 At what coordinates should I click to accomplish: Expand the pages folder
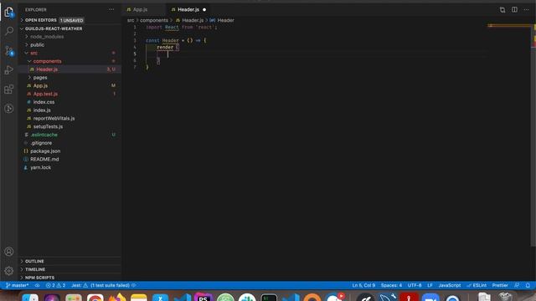pyautogui.click(x=40, y=78)
